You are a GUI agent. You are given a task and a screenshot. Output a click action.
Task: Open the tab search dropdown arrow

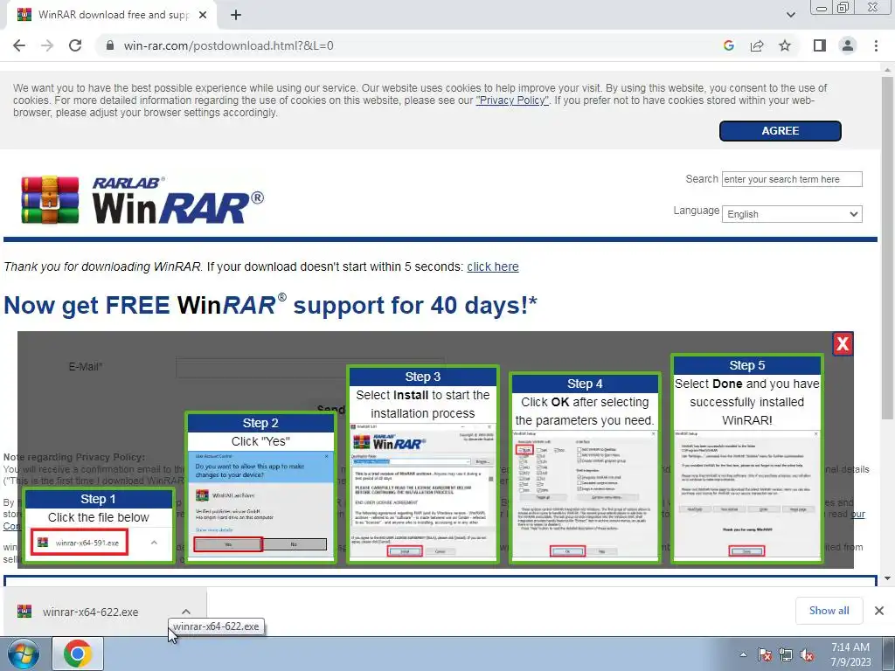point(790,15)
